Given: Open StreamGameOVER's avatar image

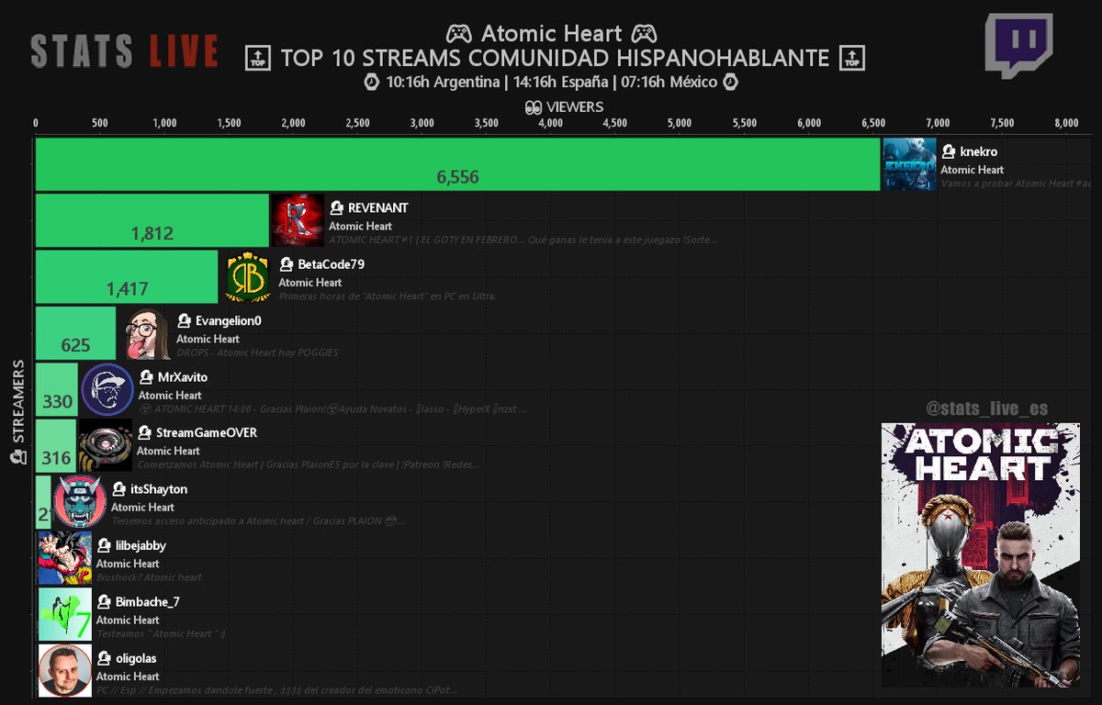Looking at the screenshot, I should pos(106,445).
